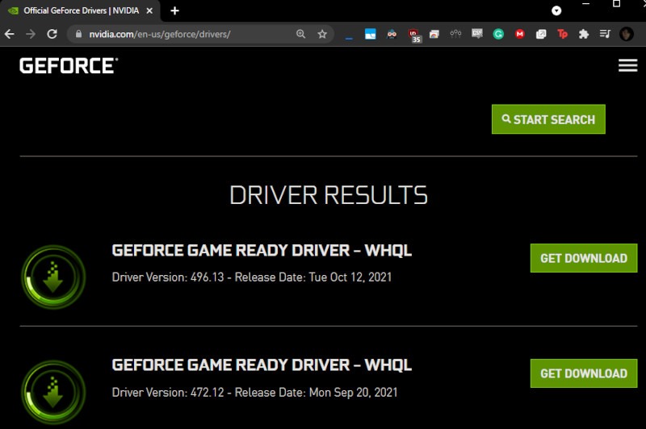Go back to the previous page
Screen dimensions: 646x429
[10, 34]
